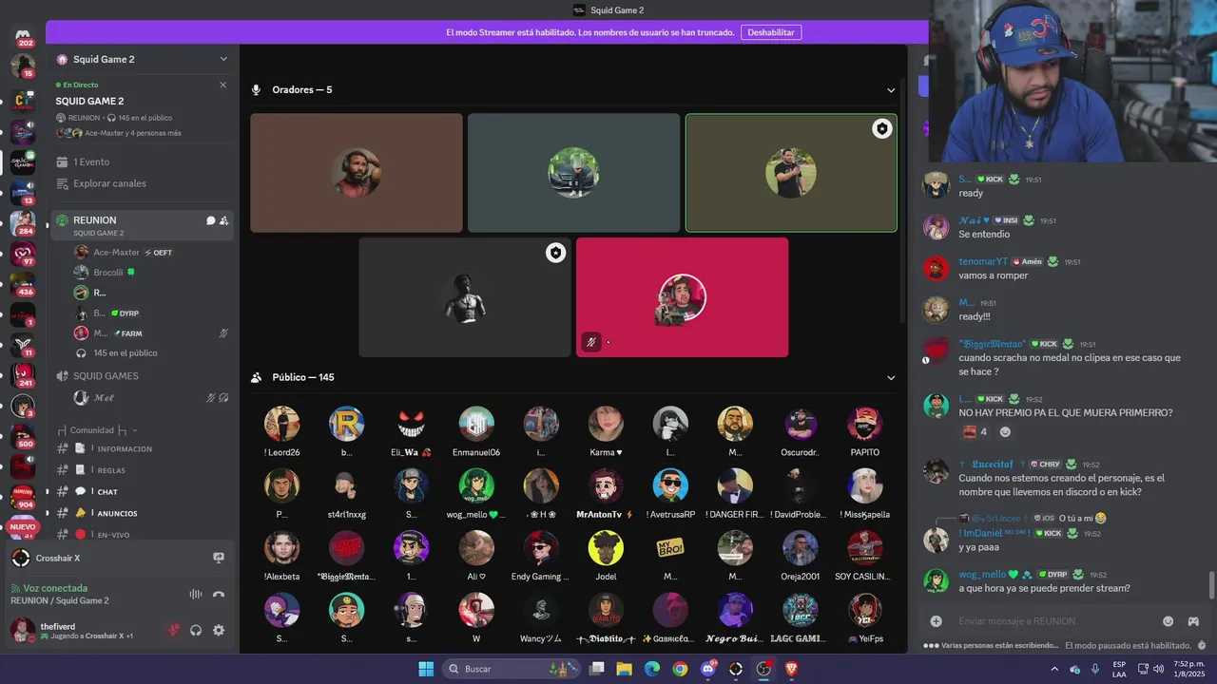Open audience member Enmanuel06

tap(476, 432)
